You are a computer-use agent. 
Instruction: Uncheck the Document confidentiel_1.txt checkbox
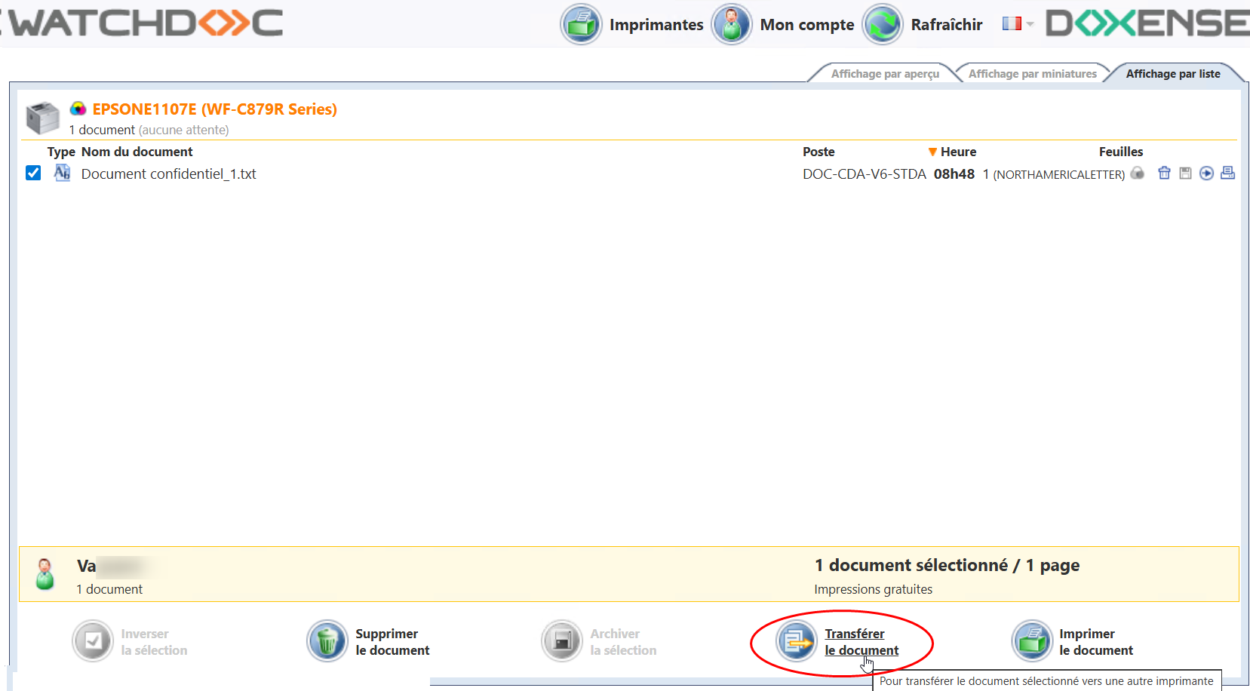pos(33,174)
